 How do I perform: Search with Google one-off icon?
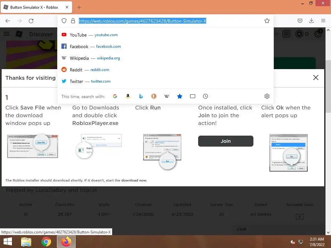click(115, 96)
